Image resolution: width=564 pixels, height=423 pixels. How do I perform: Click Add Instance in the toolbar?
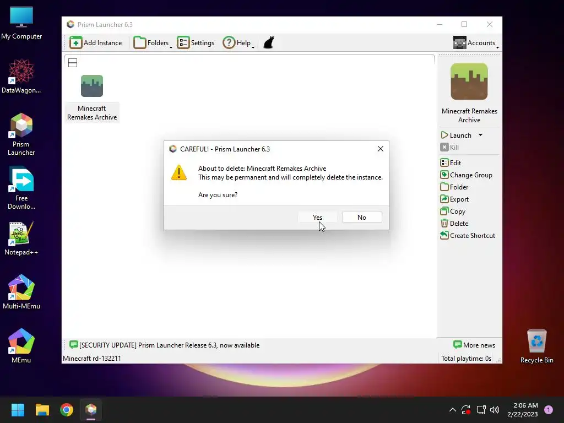[96, 43]
